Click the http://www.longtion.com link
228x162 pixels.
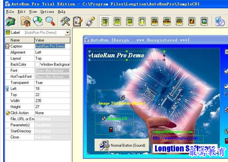coord(175,138)
